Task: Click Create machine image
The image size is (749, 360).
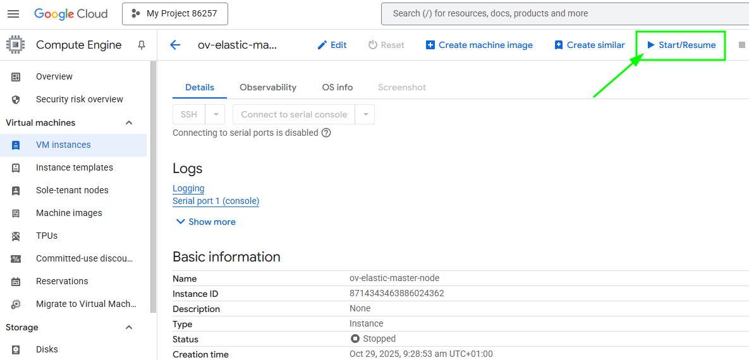Action: point(479,45)
